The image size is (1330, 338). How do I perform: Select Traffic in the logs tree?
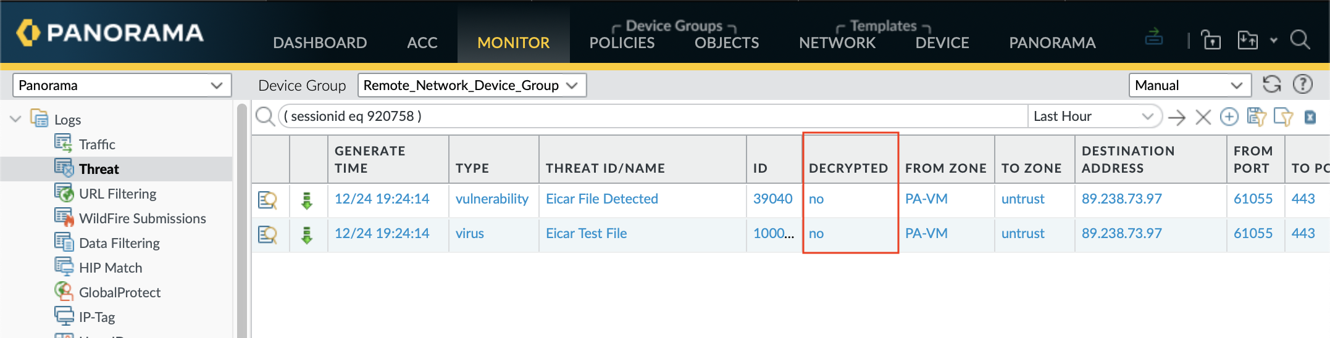(x=97, y=144)
